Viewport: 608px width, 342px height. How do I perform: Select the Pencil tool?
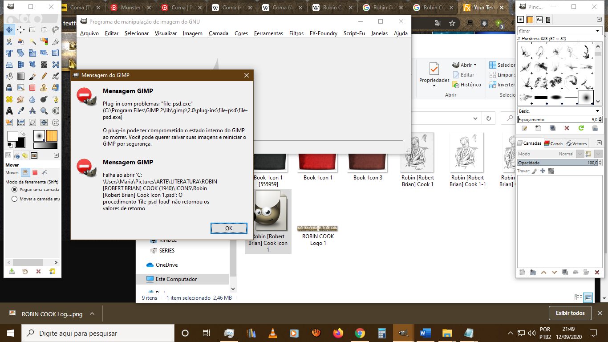pyautogui.click(x=44, y=76)
